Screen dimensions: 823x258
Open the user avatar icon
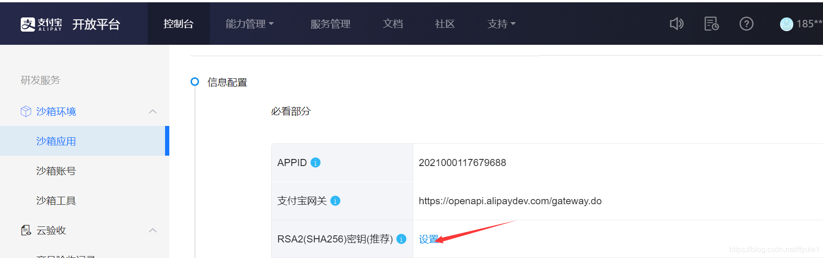[786, 24]
